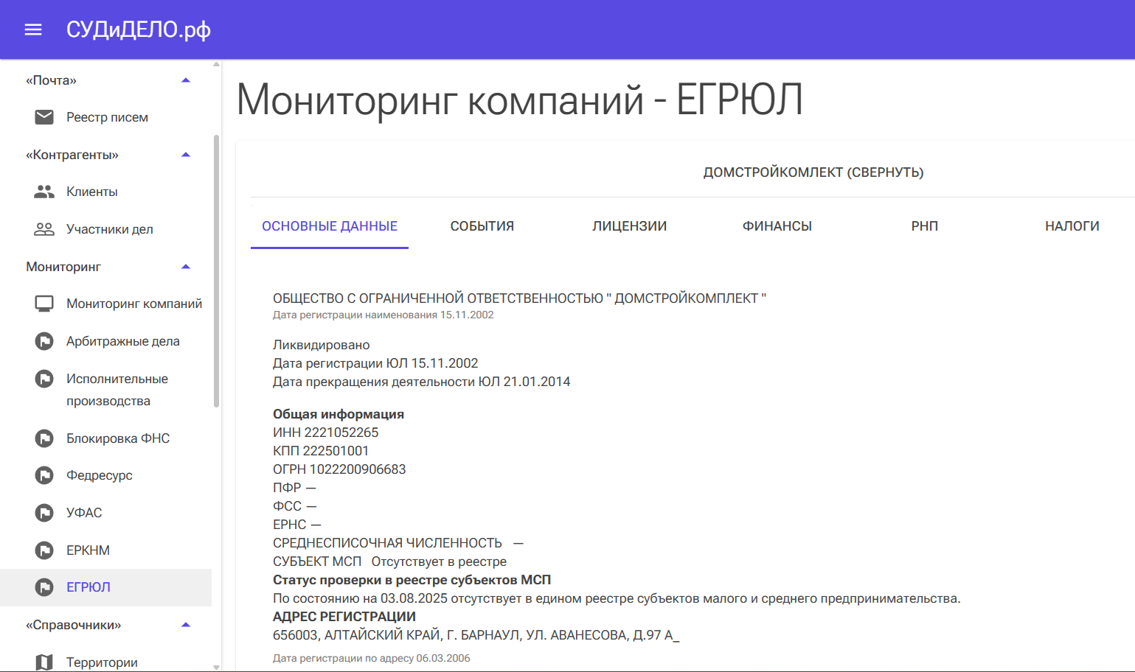Click the people icon next to Клиенты
1135x672 pixels.
coord(44,192)
